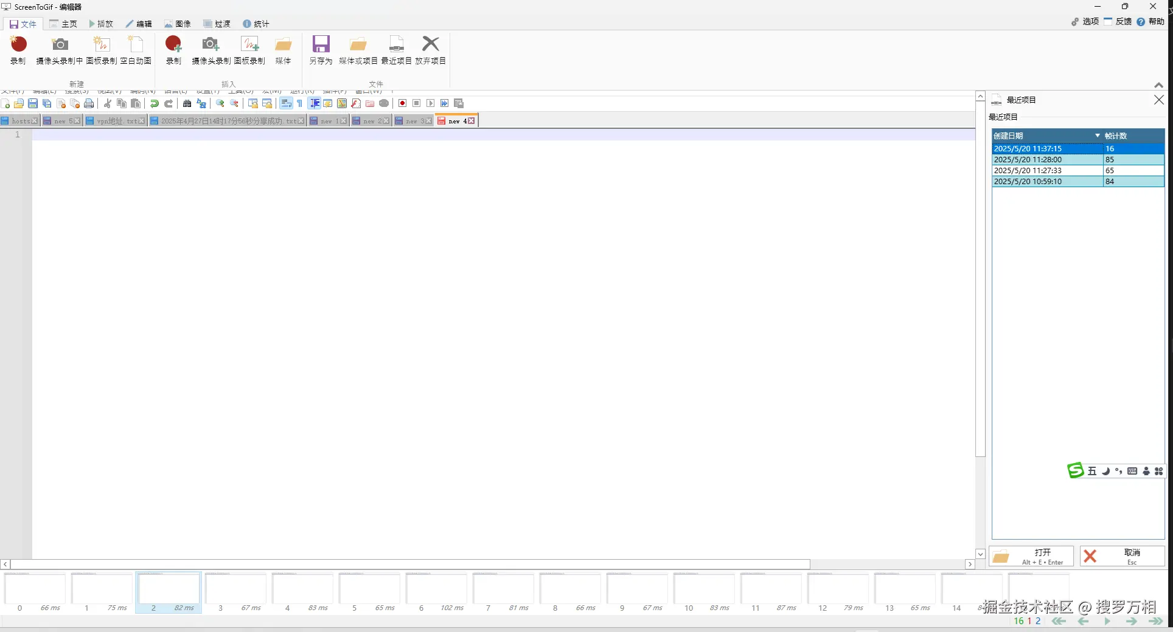1173x632 pixels.
Task: Select frame 7 thumbnail
Action: point(503,592)
